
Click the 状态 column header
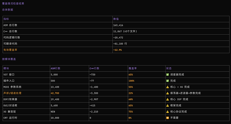coord(169,69)
